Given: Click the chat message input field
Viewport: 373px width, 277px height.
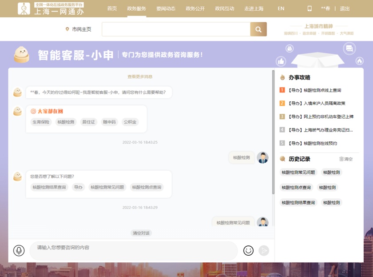Looking at the screenshot, I should (133, 250).
